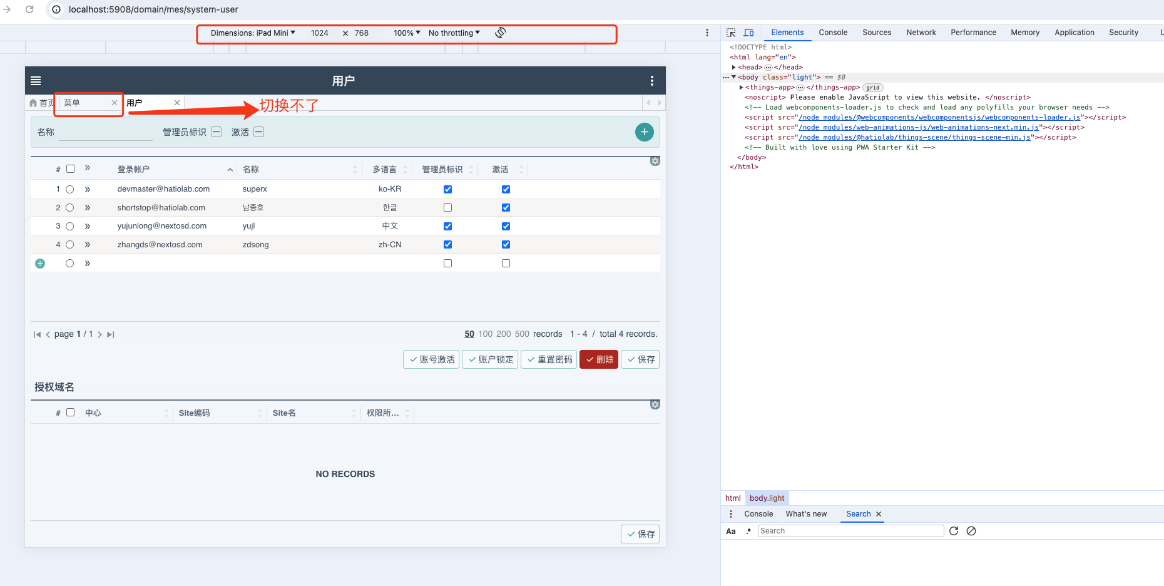
Task: Save the 授权域名 grid with 保存
Action: tap(640, 534)
